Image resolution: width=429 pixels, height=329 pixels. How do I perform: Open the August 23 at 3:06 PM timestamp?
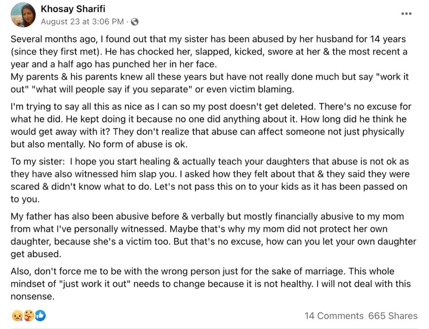82,21
